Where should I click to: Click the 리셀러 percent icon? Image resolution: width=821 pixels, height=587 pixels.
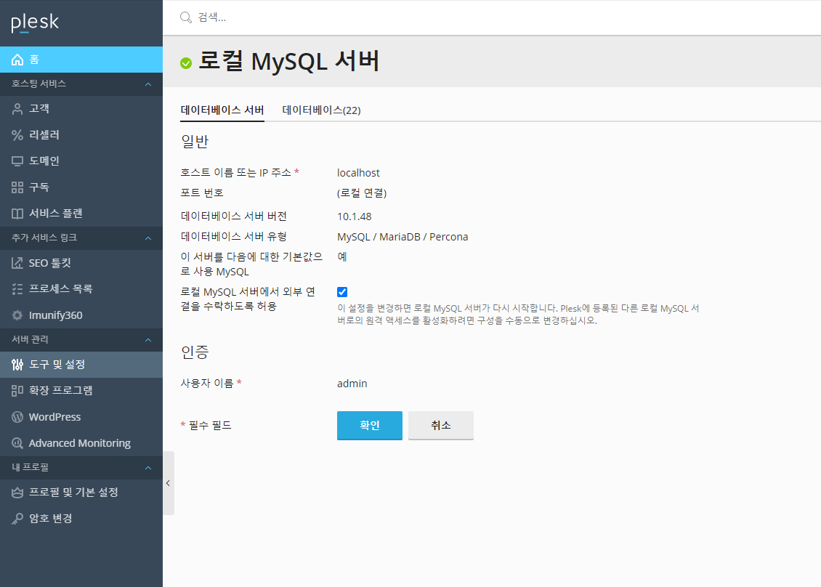click(x=17, y=135)
